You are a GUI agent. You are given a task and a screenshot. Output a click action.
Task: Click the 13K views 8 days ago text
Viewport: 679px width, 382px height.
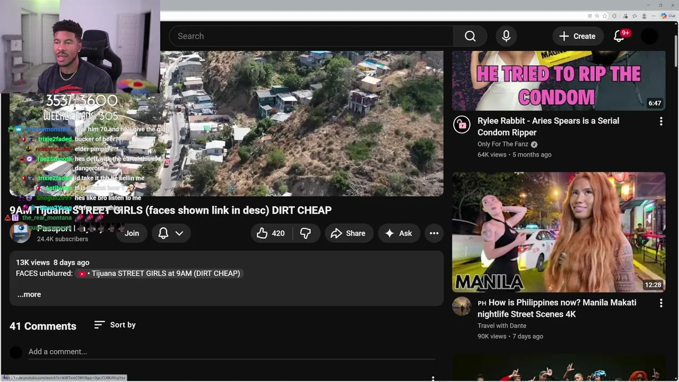53,263
